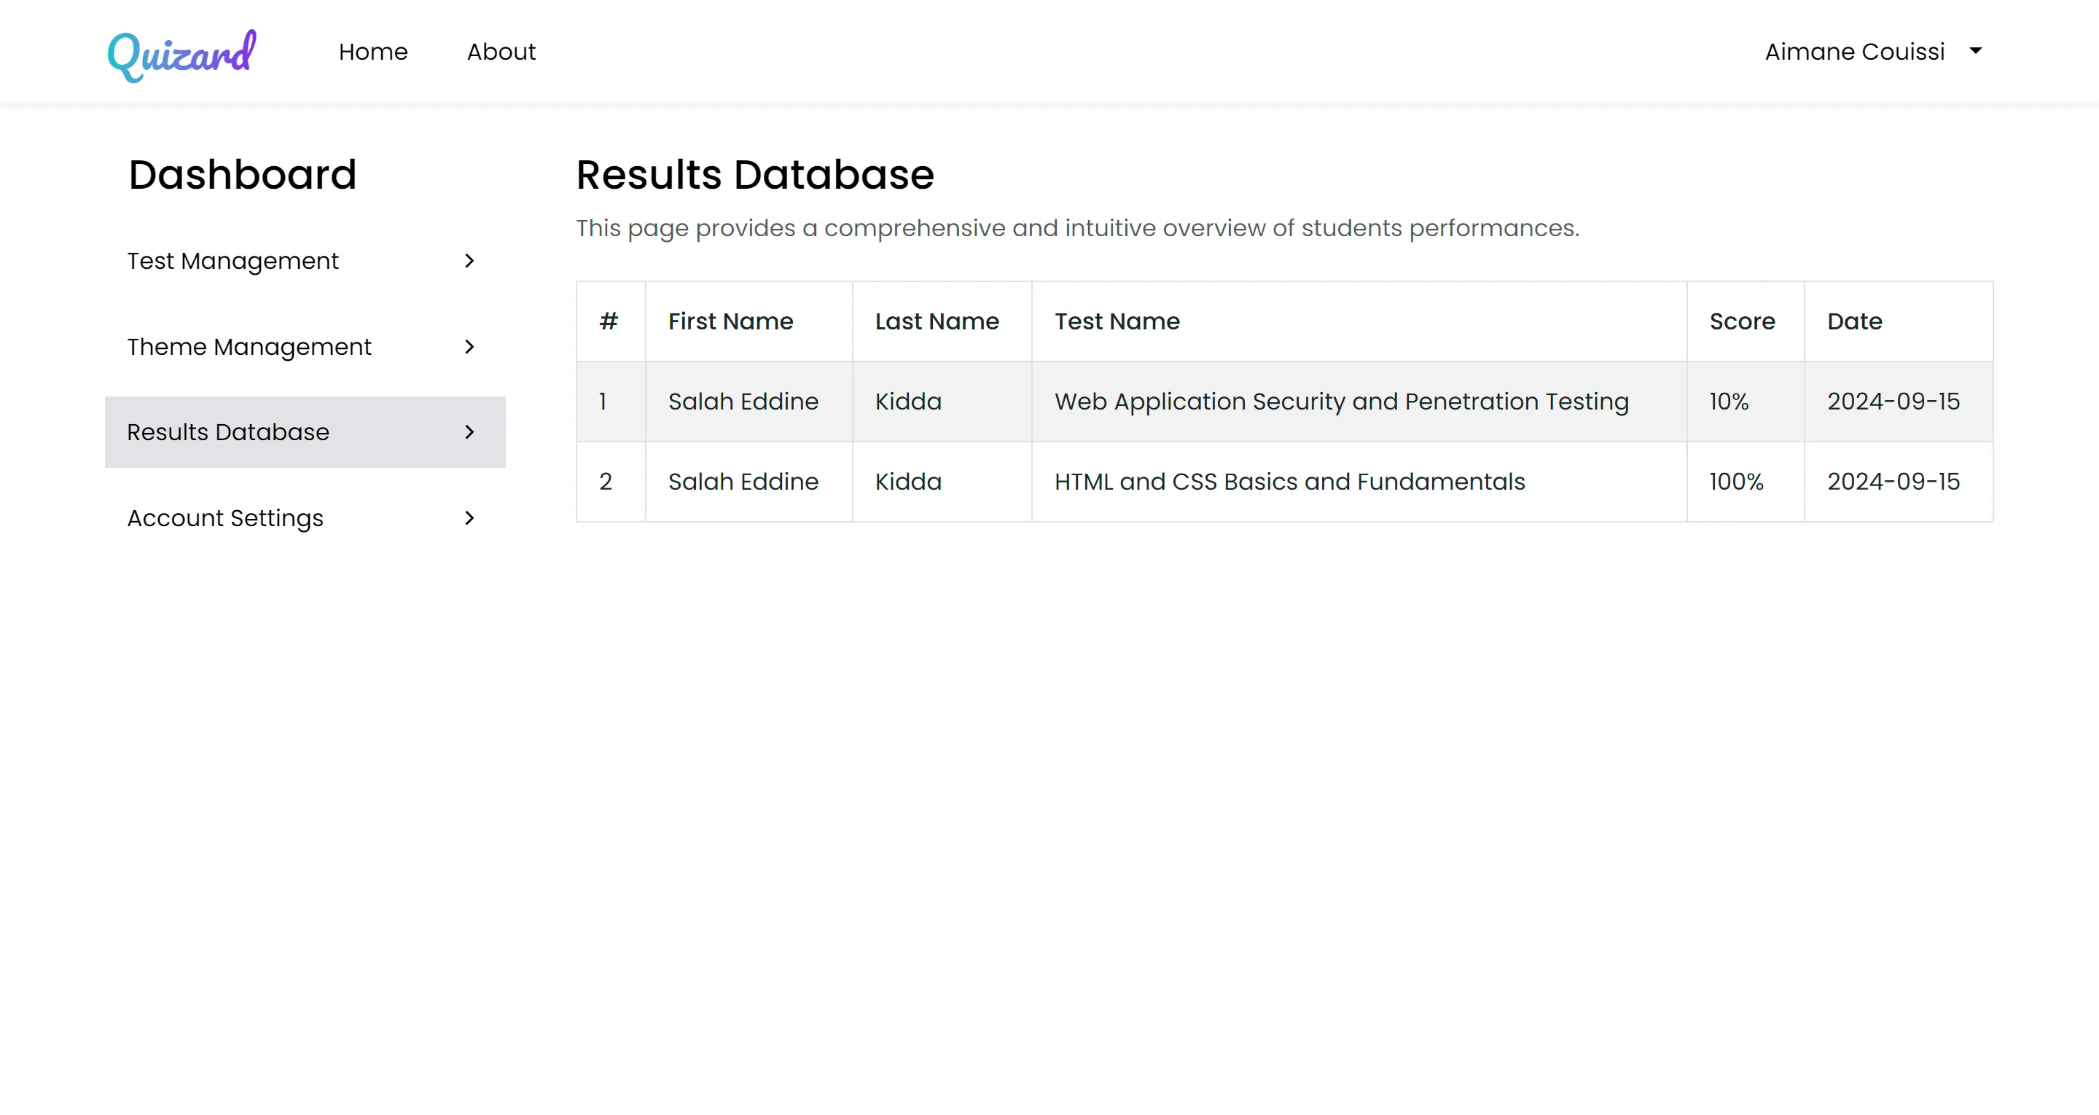Click 'Kidda' in the Web Application row
2099x1115 pixels.
909,401
